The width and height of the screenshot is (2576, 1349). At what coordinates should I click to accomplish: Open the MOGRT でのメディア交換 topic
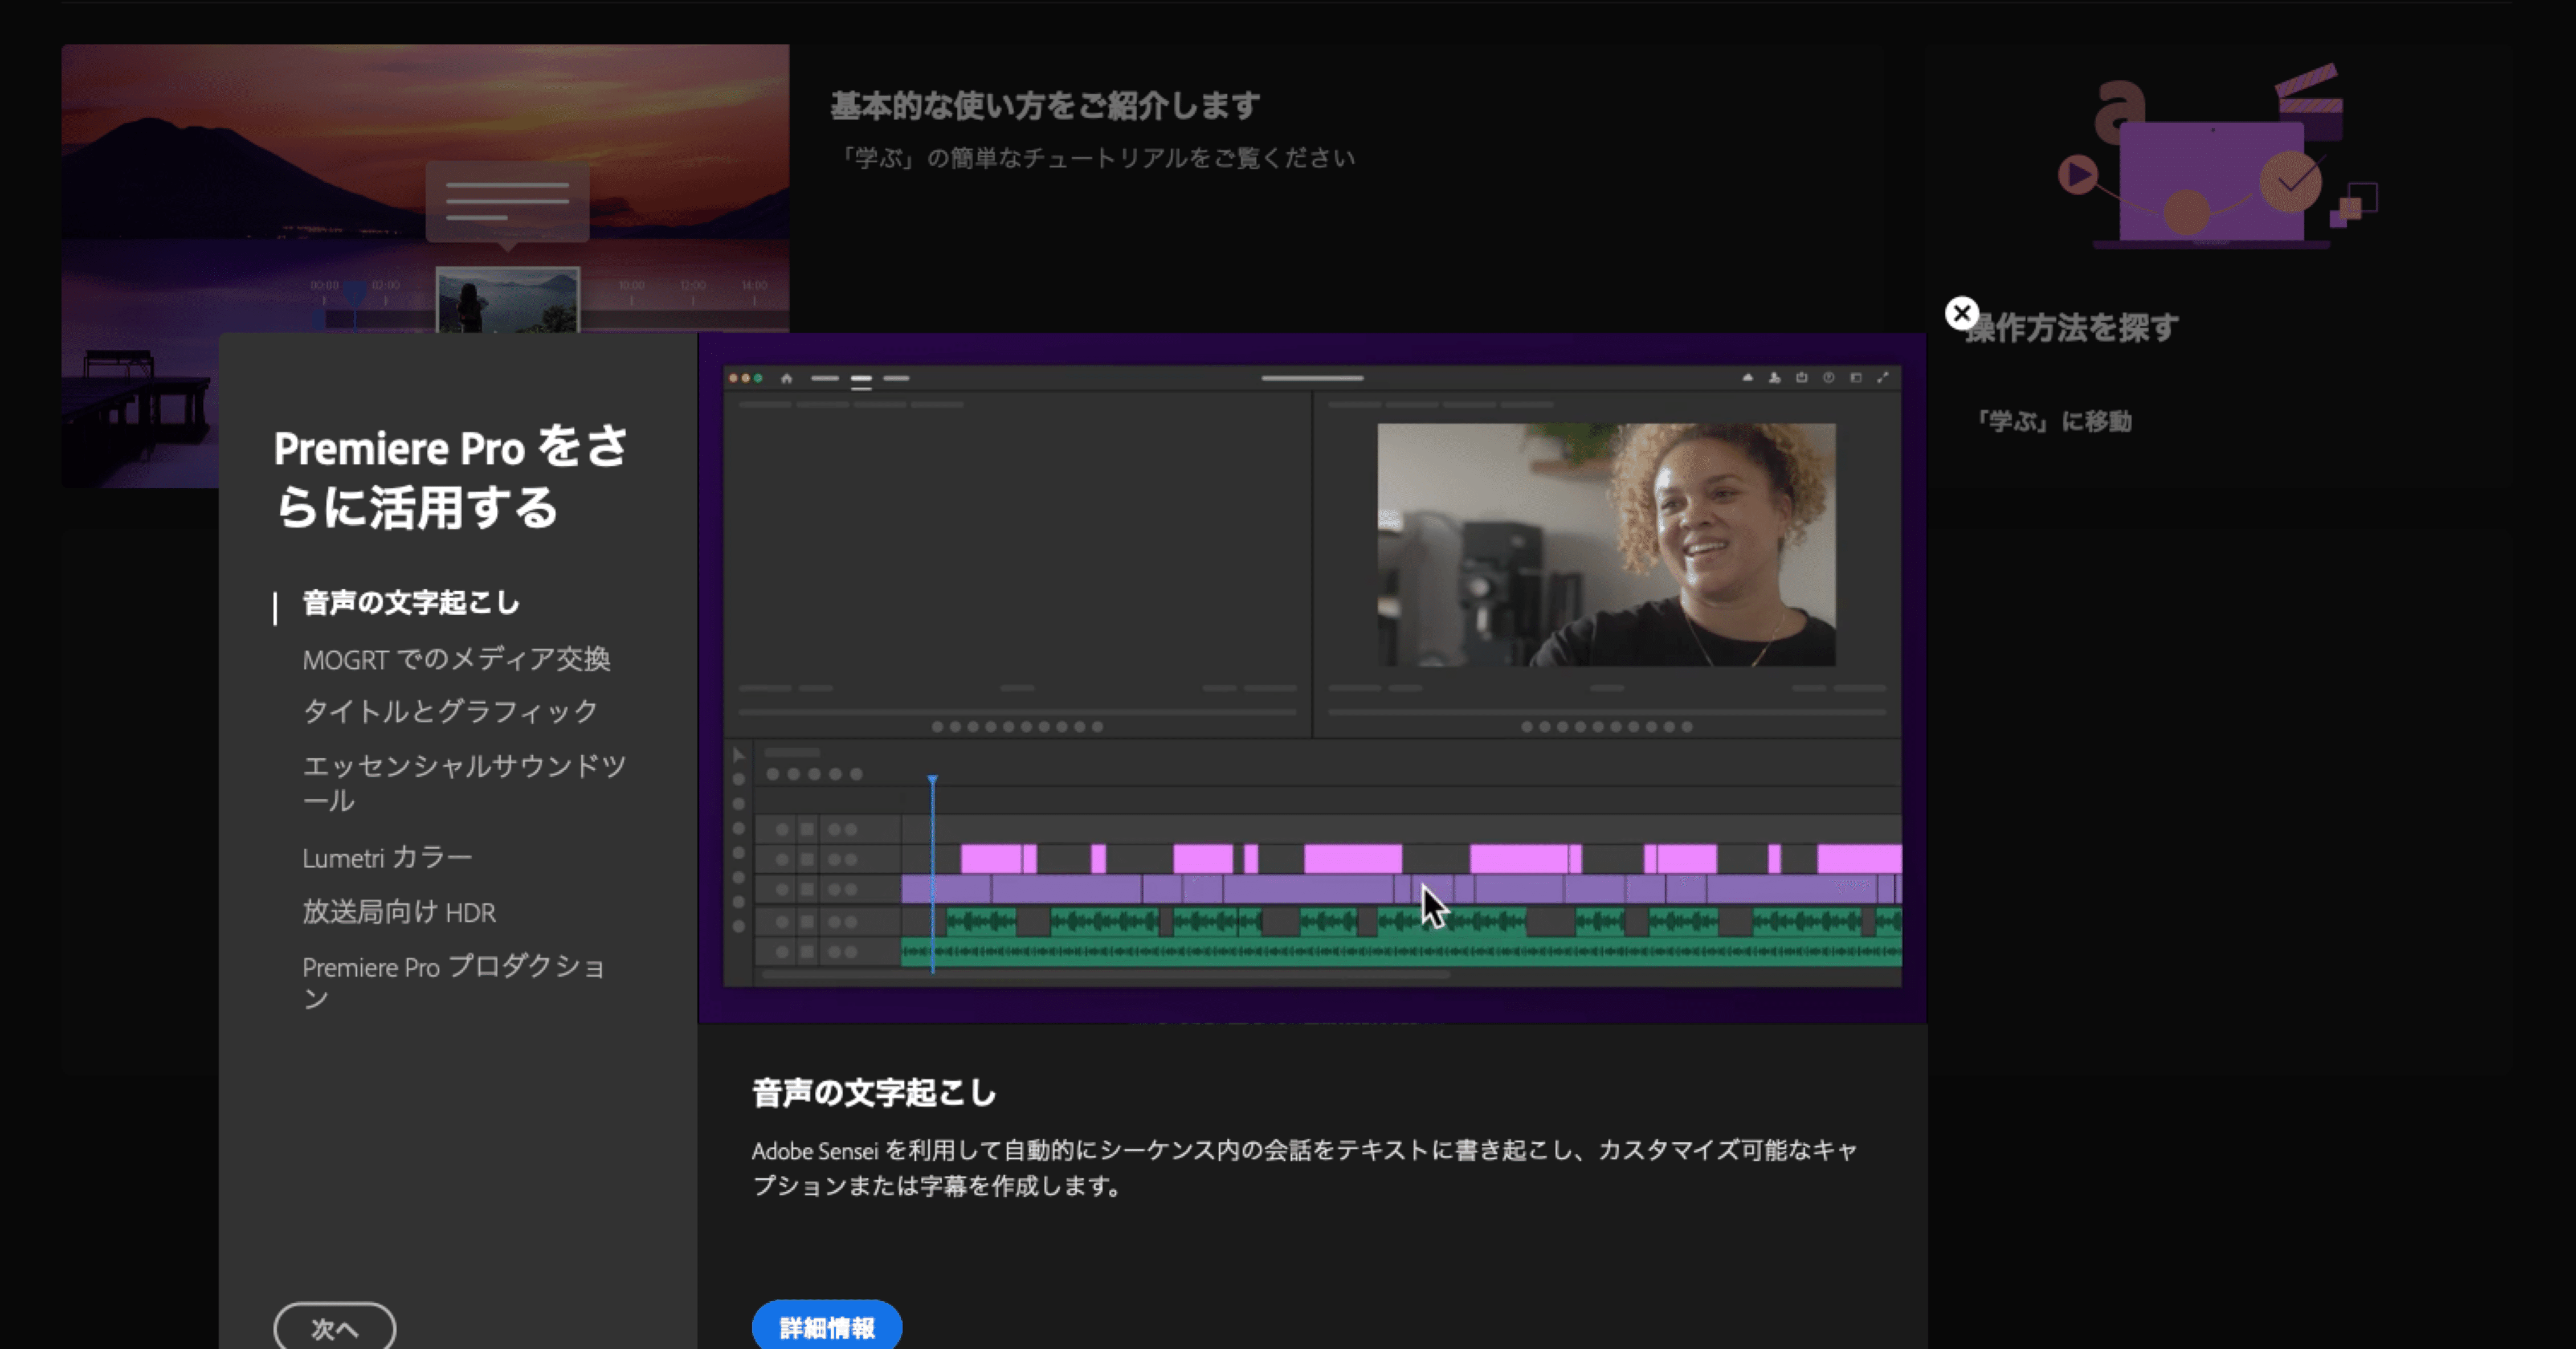(x=456, y=659)
